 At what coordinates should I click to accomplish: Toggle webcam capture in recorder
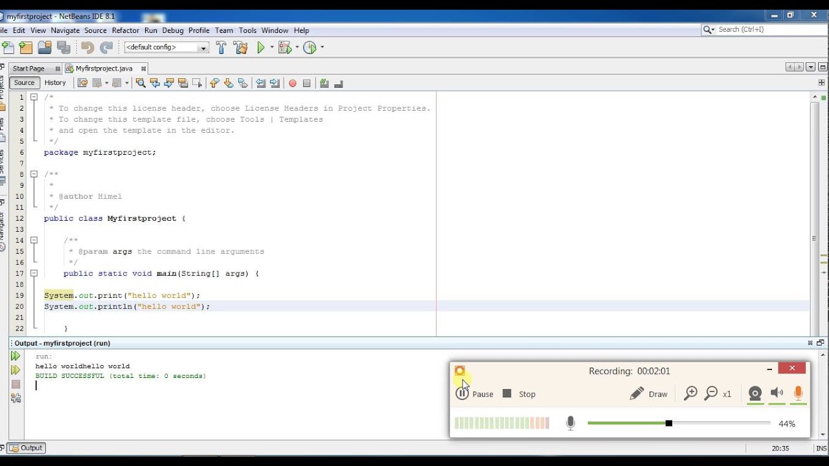(755, 394)
